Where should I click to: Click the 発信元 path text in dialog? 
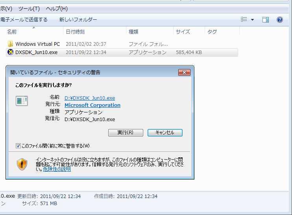pos(90,120)
